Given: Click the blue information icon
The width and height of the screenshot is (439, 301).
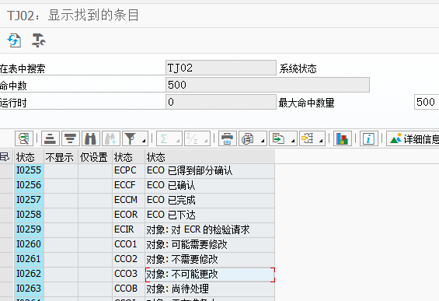Looking at the screenshot, I should tap(369, 138).
